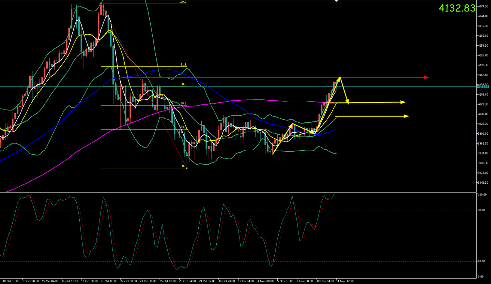
Task: Click the chart shift triangle at top
Action: [337, 1]
